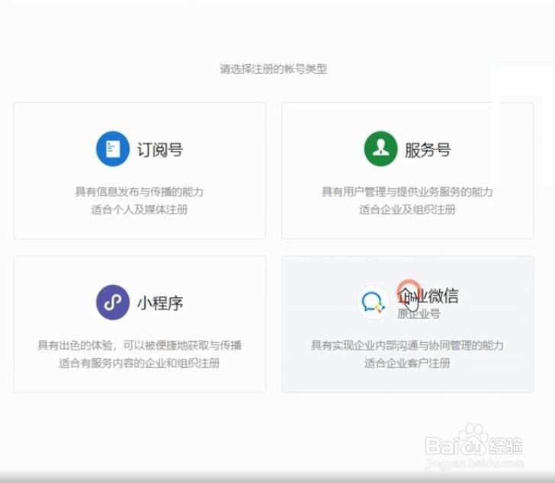Viewport: 555px width, 483px height.
Task: Click description 具有信息发布与传播的能力
Action: pyautogui.click(x=139, y=192)
